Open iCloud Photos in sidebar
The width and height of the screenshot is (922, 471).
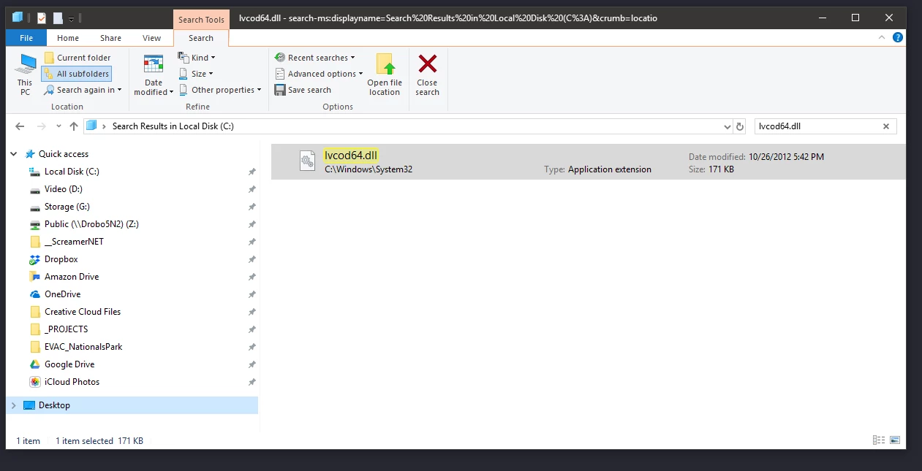tap(72, 382)
